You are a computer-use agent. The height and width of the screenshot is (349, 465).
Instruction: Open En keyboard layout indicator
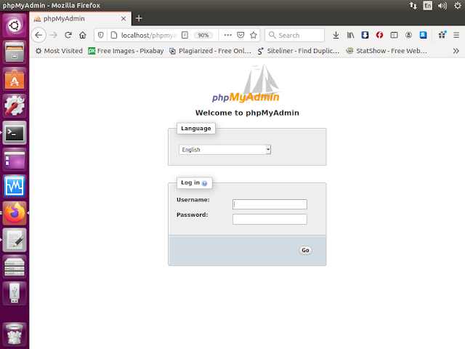coord(427,6)
